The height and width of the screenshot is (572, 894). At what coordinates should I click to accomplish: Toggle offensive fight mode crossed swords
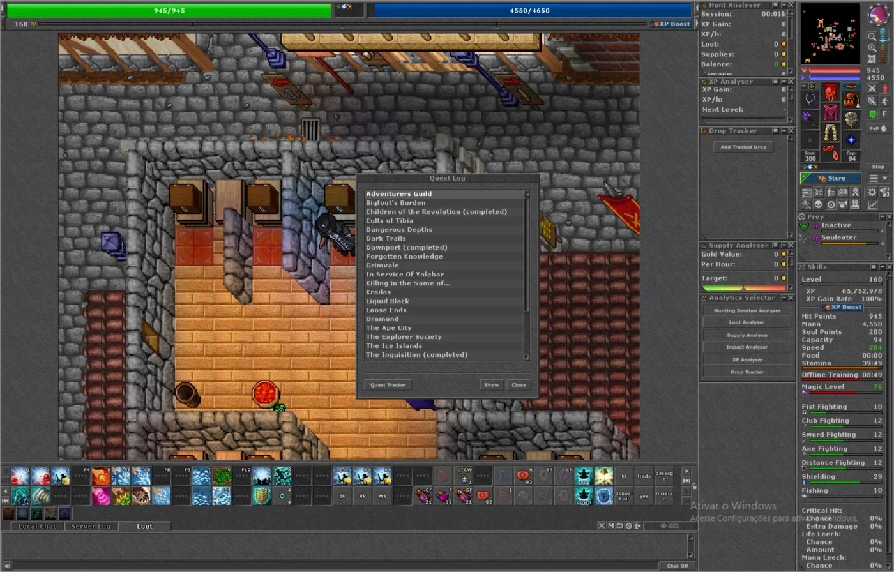point(872,89)
